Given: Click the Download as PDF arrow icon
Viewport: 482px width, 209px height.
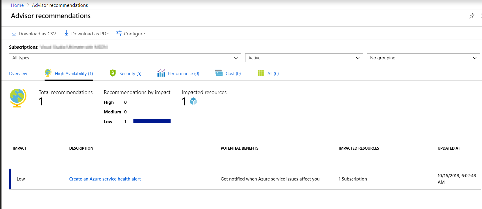Looking at the screenshot, I should pyautogui.click(x=67, y=33).
